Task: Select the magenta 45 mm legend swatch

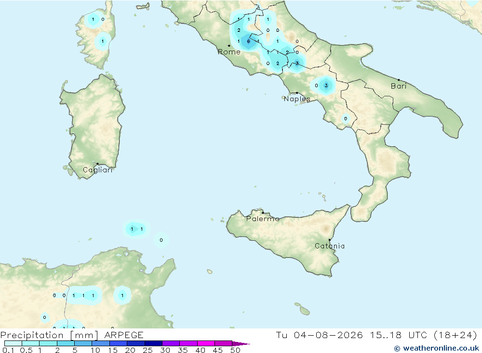Action: (x=223, y=343)
